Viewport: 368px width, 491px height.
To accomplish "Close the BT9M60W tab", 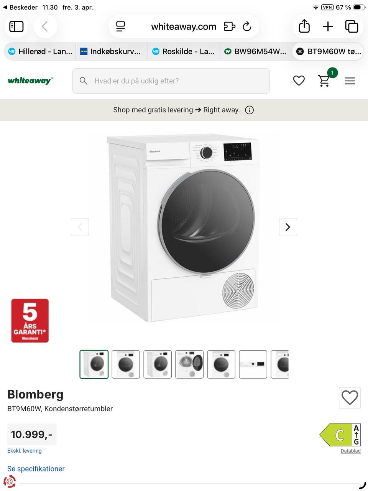I will (x=301, y=51).
